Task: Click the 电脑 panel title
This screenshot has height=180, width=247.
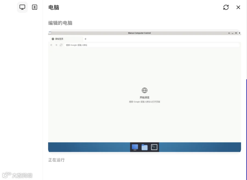Action: [x=54, y=7]
